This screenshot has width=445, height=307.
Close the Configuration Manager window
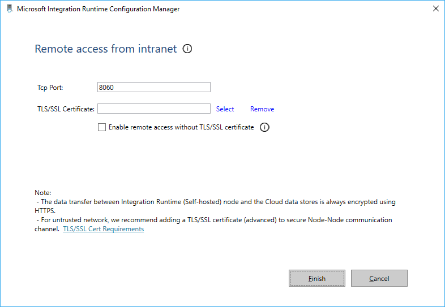435,9
